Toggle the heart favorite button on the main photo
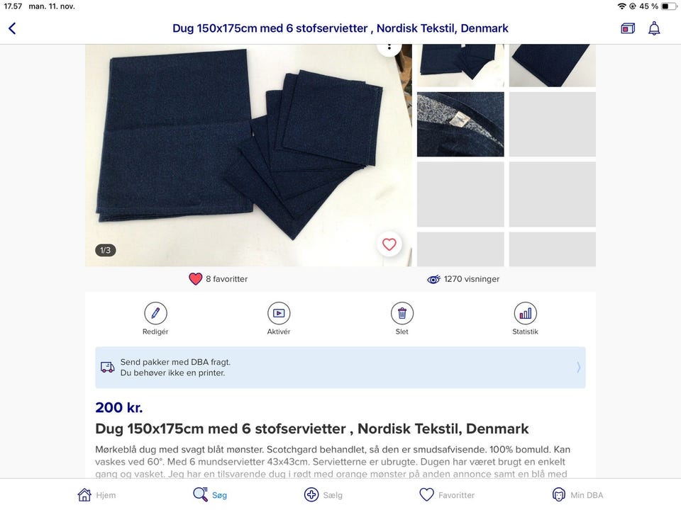The height and width of the screenshot is (510, 681). pos(389,244)
